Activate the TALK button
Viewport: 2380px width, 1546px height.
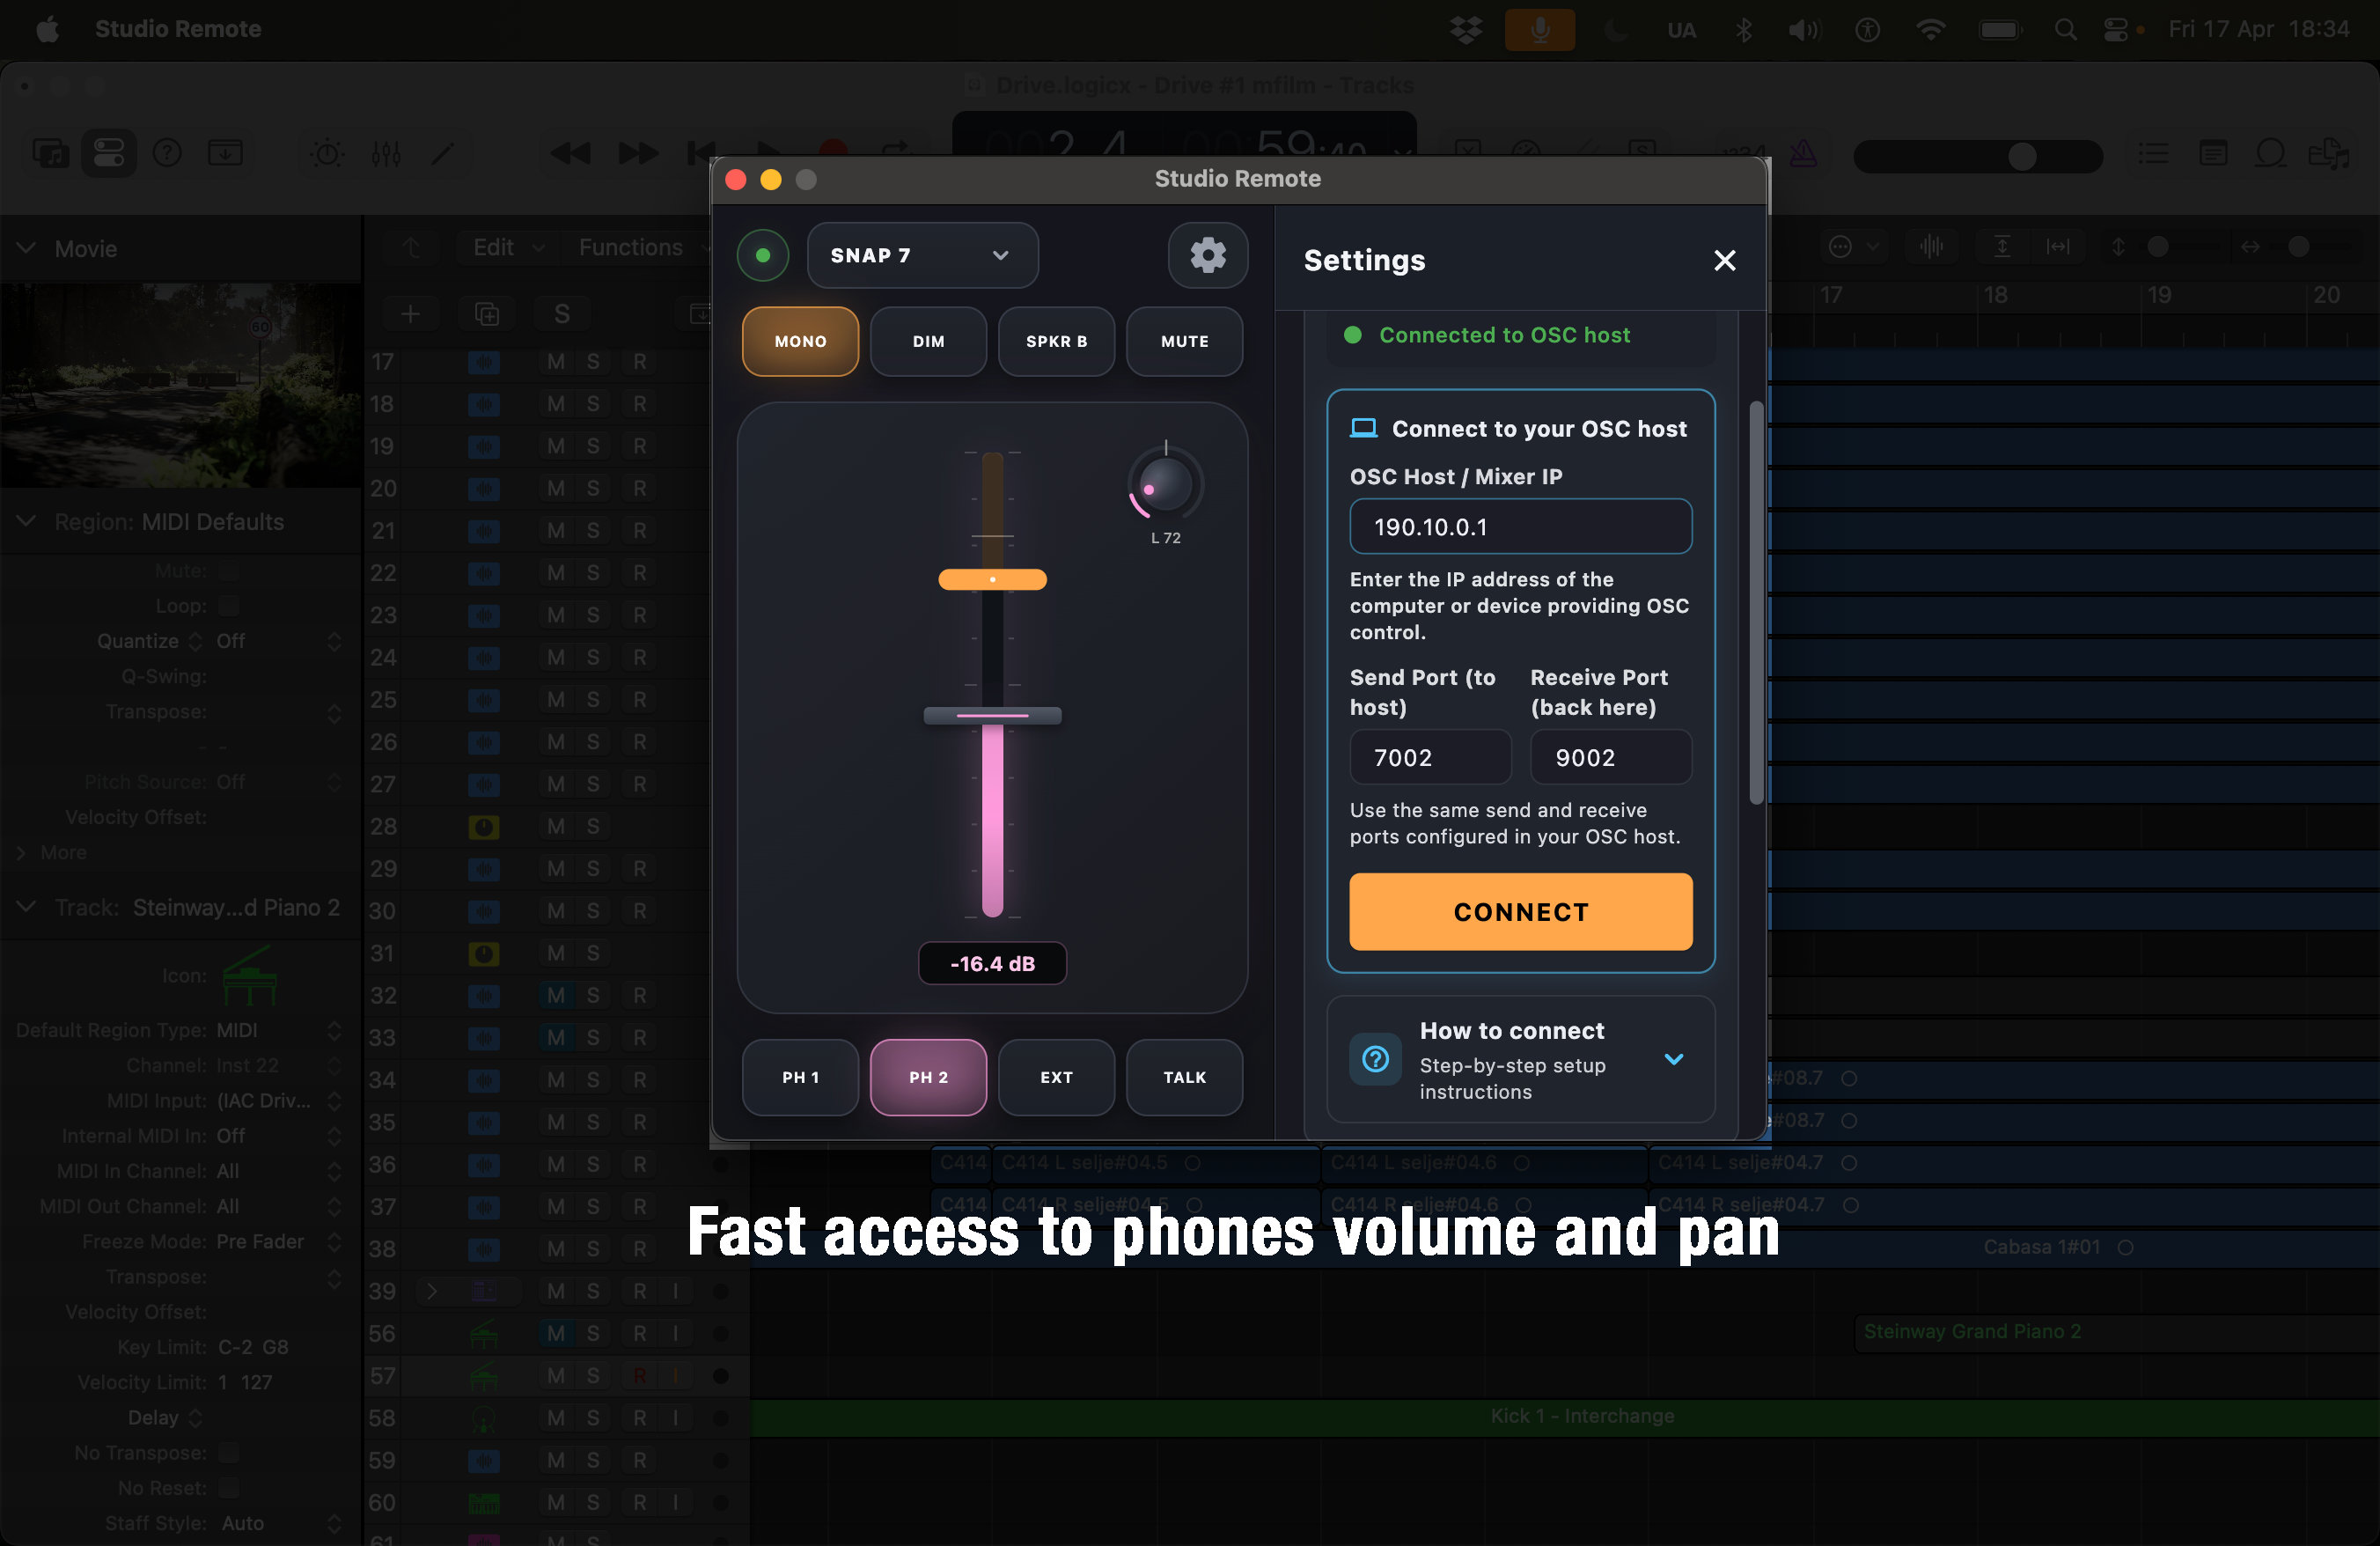click(x=1184, y=1077)
